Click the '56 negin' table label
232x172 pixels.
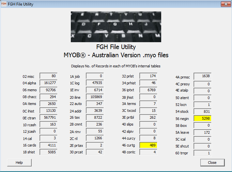pos(182,119)
